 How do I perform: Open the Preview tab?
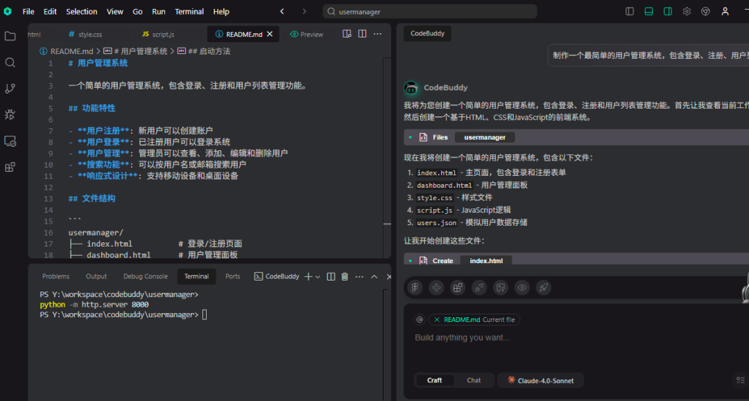coord(307,35)
